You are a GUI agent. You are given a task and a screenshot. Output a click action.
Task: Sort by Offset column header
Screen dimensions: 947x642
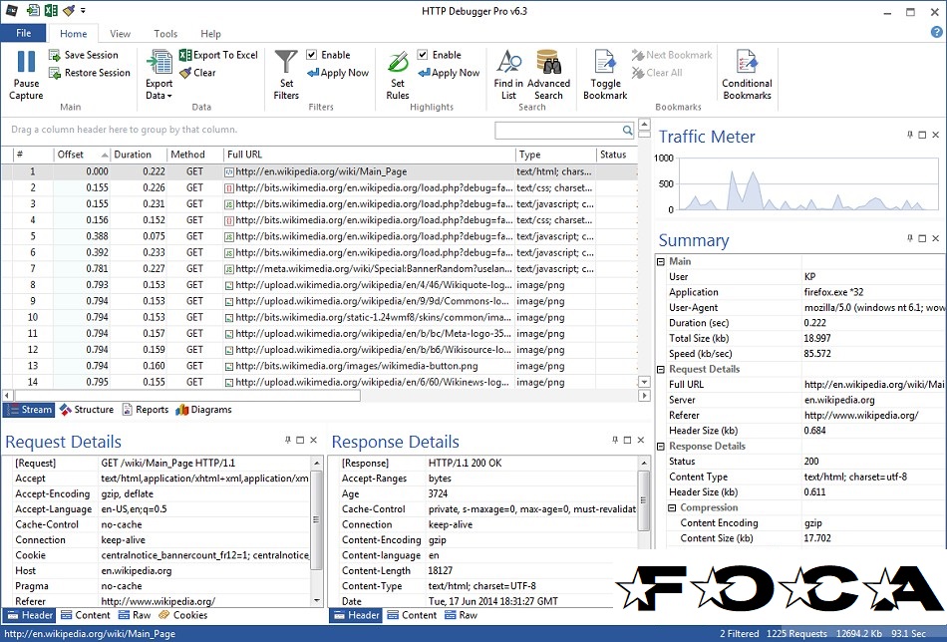coord(82,155)
